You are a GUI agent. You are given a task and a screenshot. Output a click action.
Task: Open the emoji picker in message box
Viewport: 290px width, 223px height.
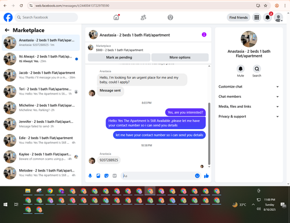[x=197, y=176]
